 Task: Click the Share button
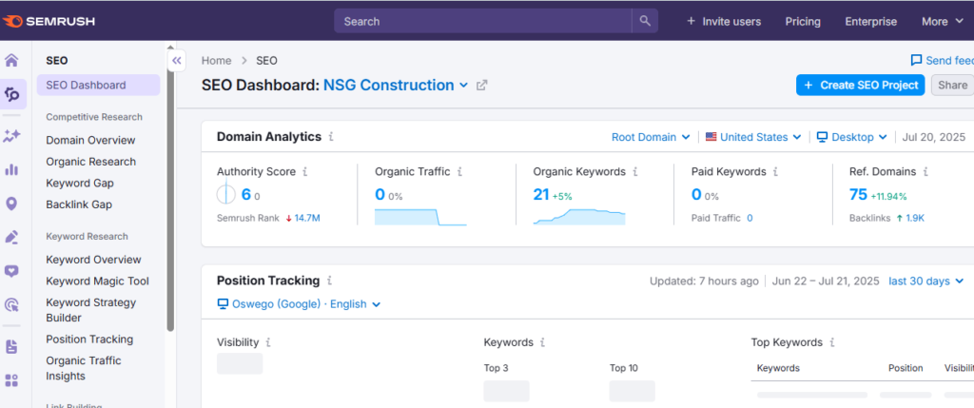952,85
